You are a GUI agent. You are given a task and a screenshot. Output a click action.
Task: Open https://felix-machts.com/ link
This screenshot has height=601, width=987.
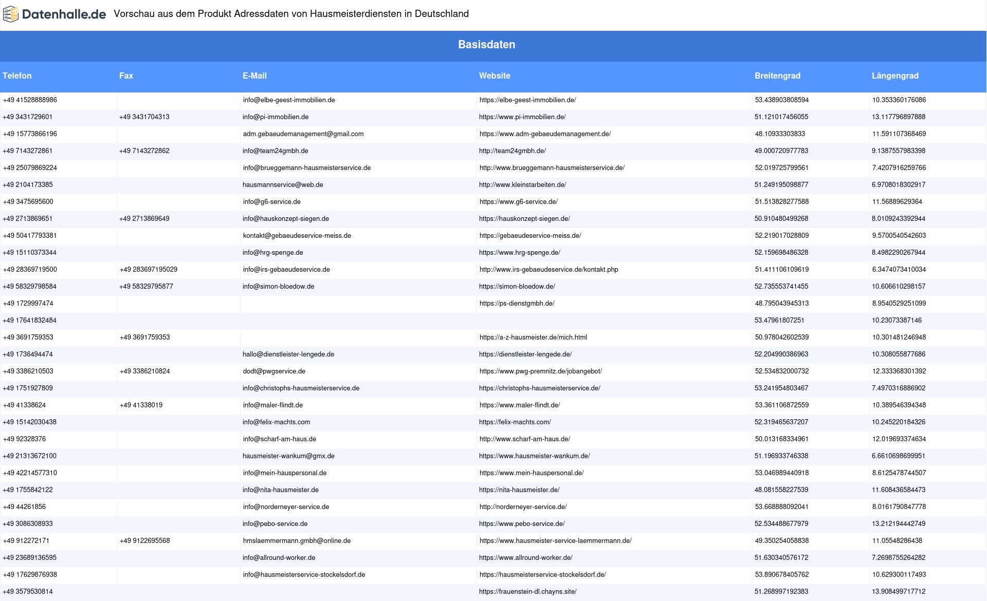tap(515, 422)
